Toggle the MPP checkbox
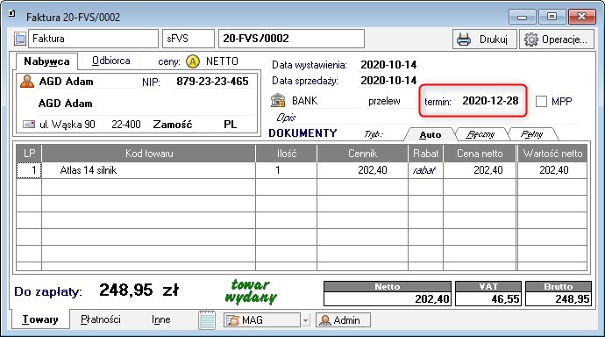Screen dimensions: 605x337 click(541, 101)
